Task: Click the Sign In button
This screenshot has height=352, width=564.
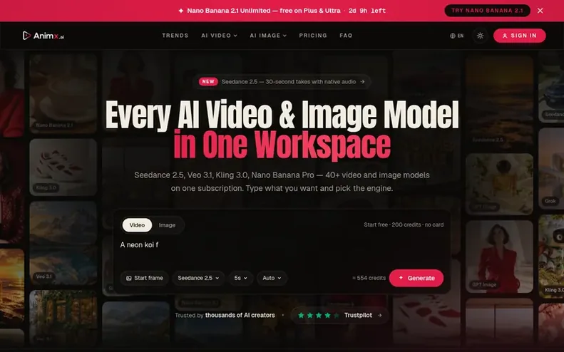Action: point(519,36)
